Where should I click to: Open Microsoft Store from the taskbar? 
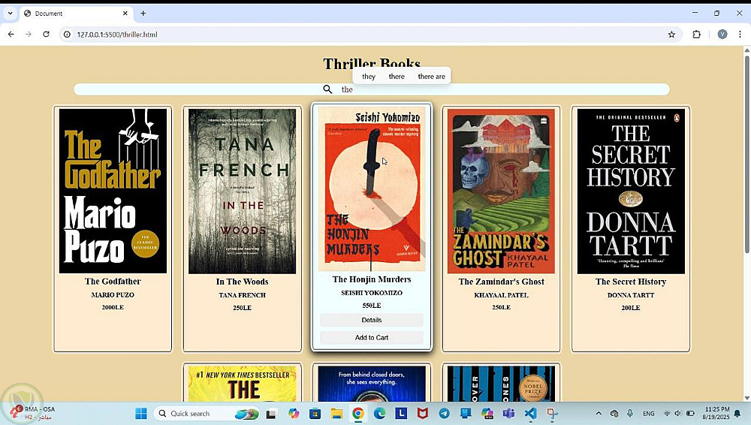[315, 414]
